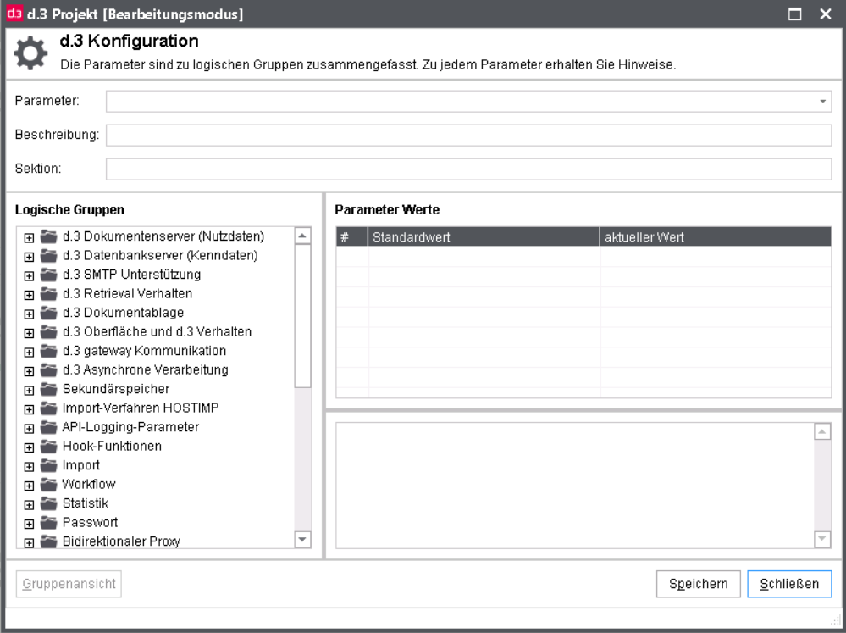
Task: Click folder icon of d.3 Dokumentenserver (Nutzdaten)
Action: tap(48, 236)
